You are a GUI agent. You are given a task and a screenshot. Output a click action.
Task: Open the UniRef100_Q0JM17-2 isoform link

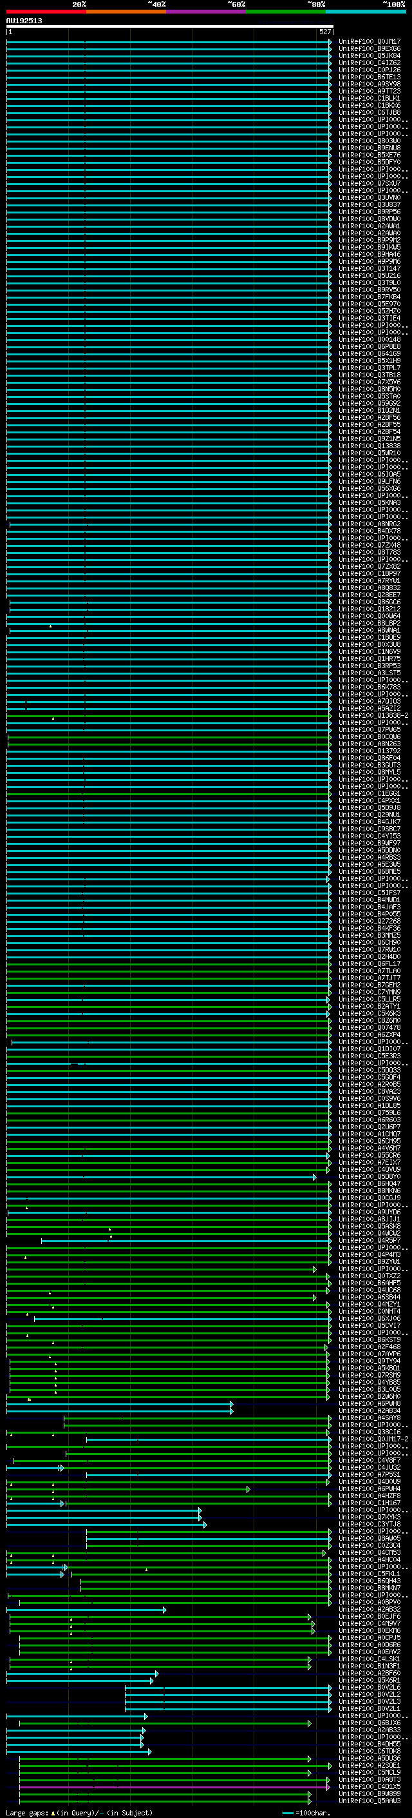[373, 1439]
